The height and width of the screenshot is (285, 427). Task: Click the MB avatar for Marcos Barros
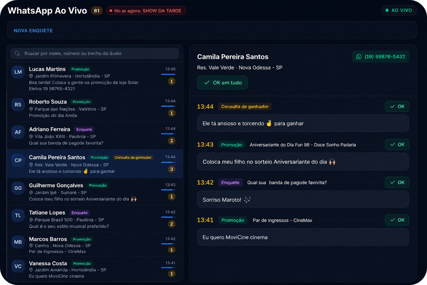(18, 242)
